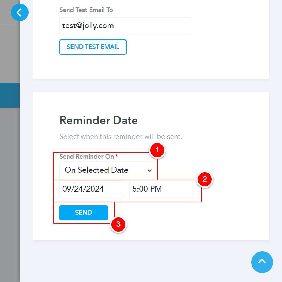Select the highlighted blue sidebar item
The image size is (282, 282).
tap(10, 95)
